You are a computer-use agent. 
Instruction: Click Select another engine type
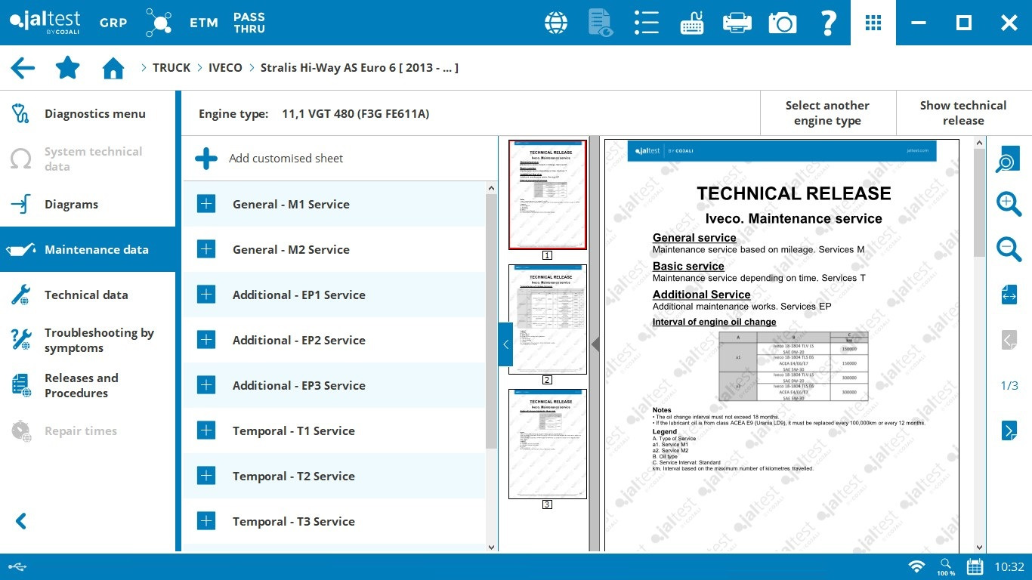827,113
